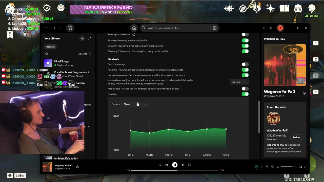Screen dimensions: 324x182
Task: Skip to next track
Action: [183, 165]
